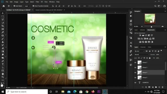This screenshot has width=167, height=94.
Task: Toggle lock all layer icon
Action: [x=150, y=58]
